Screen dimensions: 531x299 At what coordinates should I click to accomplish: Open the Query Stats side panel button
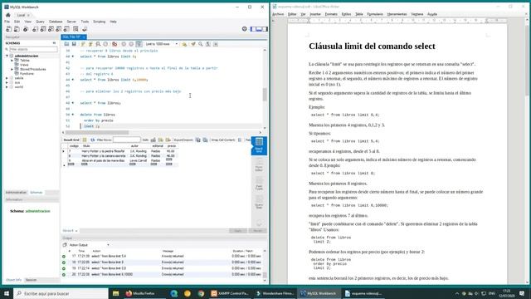(x=259, y=203)
